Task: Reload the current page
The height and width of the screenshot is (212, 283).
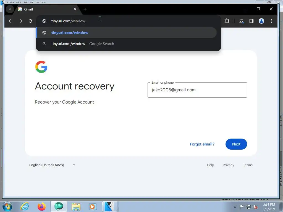Action: (x=30, y=21)
